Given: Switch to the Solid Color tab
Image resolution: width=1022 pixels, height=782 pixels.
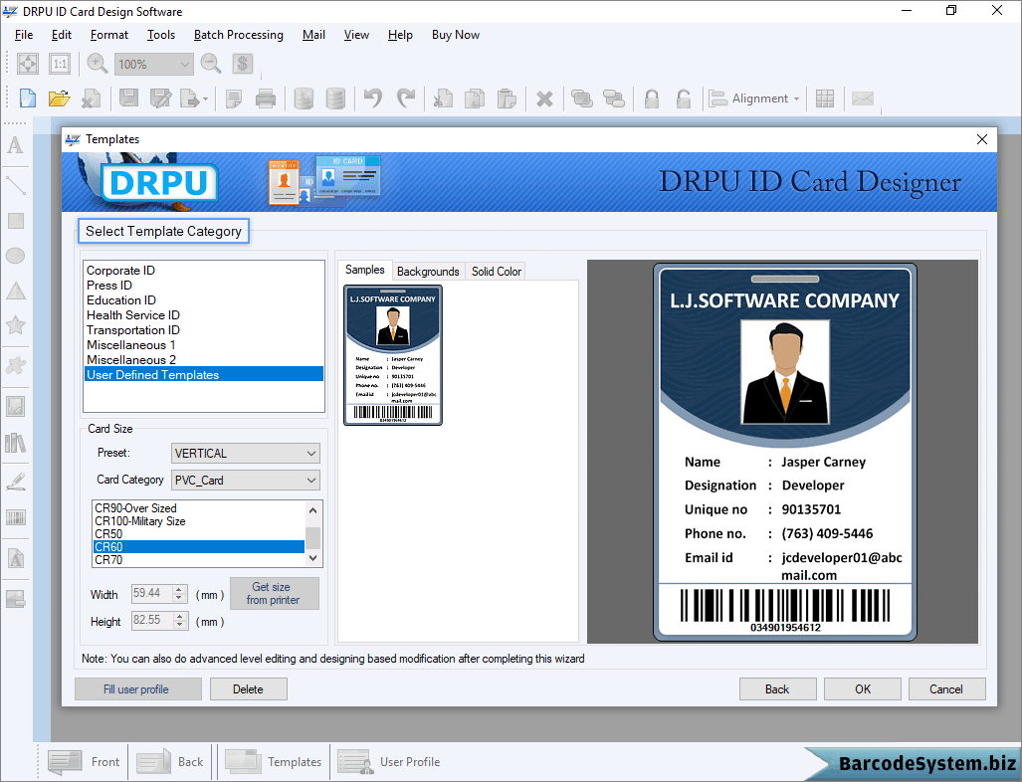Looking at the screenshot, I should [x=497, y=271].
